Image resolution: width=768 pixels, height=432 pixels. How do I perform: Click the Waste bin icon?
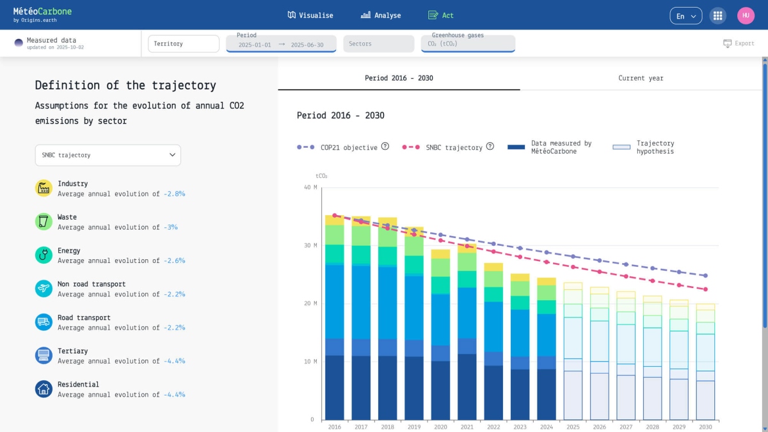44,221
